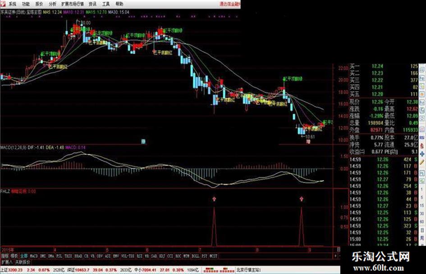Click the MA5: 12.34 label
Screen dimensions: 426x274
[x=52, y=12]
